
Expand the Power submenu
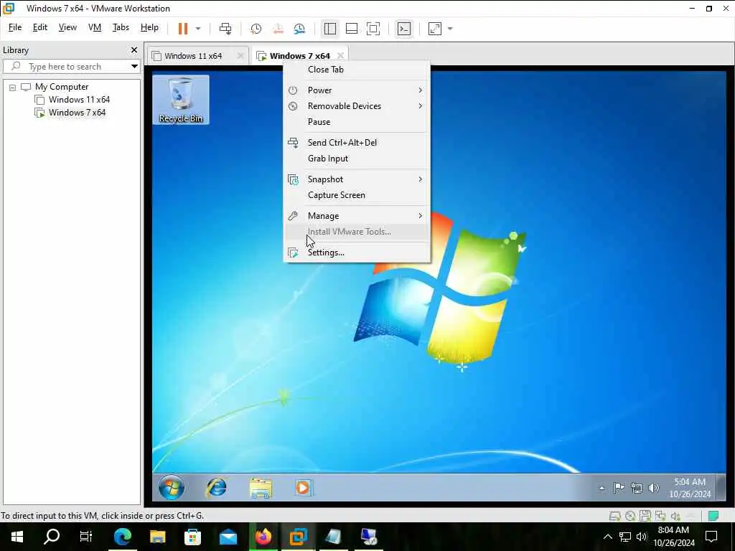coord(357,90)
